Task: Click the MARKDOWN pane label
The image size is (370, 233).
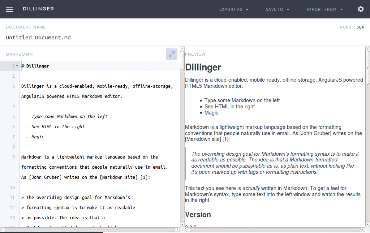Action: pyautogui.click(x=20, y=54)
